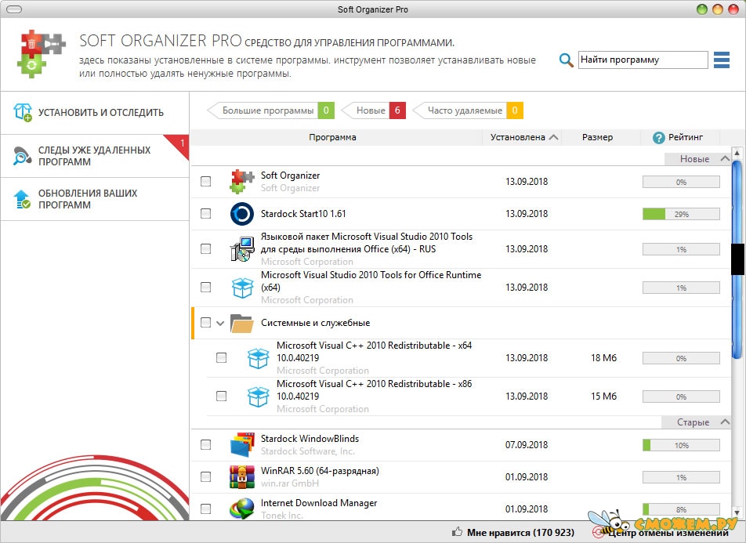746x543 pixels.
Task: Sort by Размер column header
Action: coord(598,138)
